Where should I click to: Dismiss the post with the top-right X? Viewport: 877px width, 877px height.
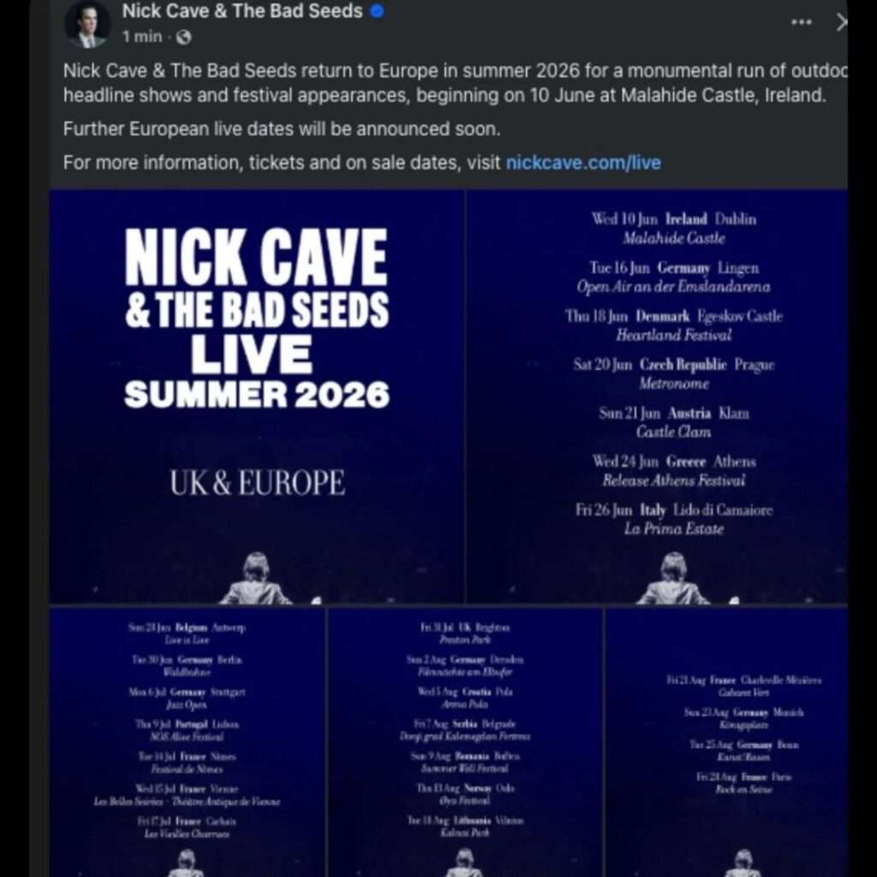click(840, 23)
